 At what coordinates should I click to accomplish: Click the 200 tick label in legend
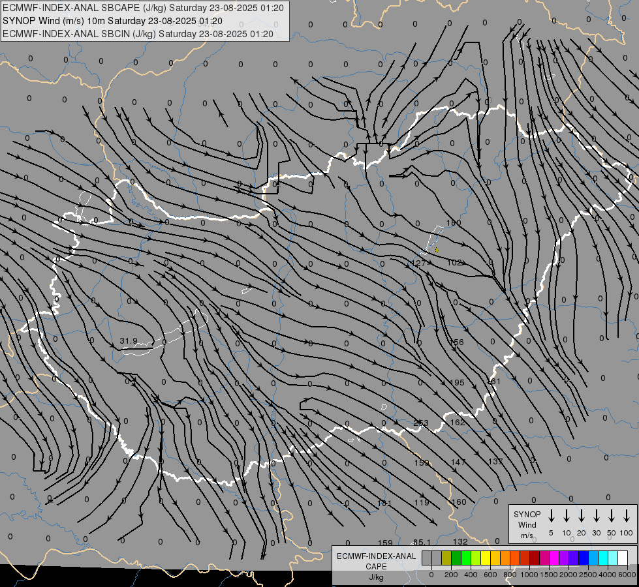[x=451, y=575]
